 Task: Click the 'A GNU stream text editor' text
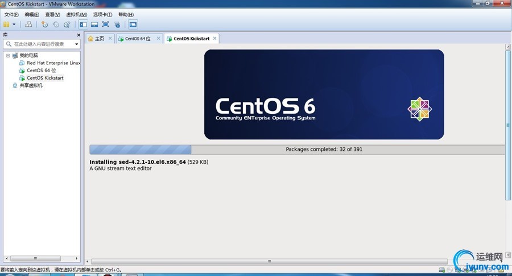coord(121,168)
